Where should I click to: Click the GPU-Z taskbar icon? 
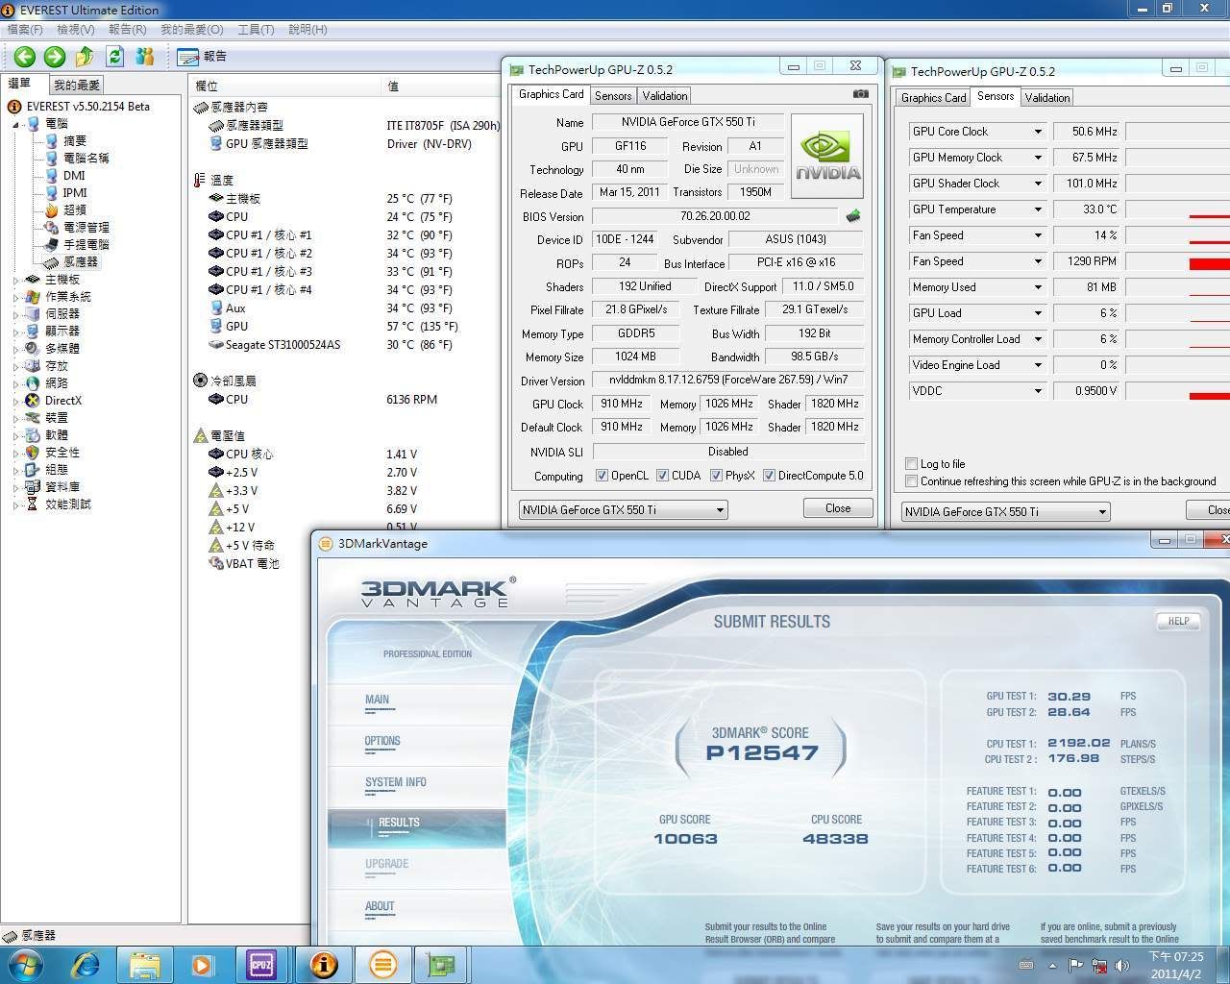pos(441,964)
